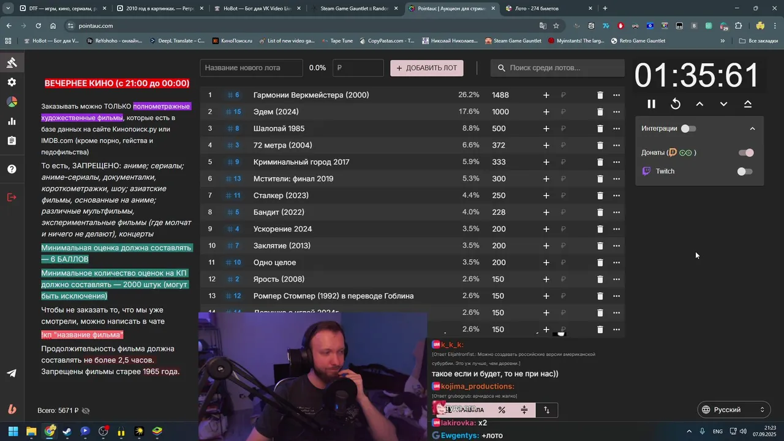
Task: Open more options for Ромпер Стомпер lot
Action: coord(616,296)
